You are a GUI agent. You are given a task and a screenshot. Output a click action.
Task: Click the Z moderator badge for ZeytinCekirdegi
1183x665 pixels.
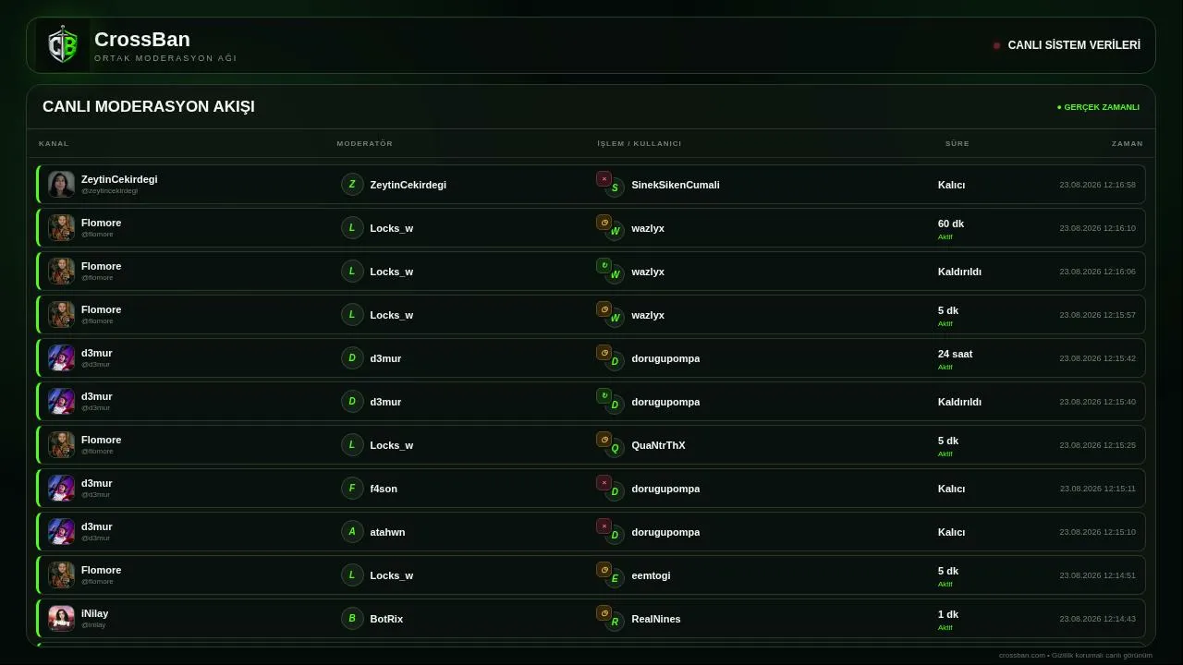(x=352, y=184)
